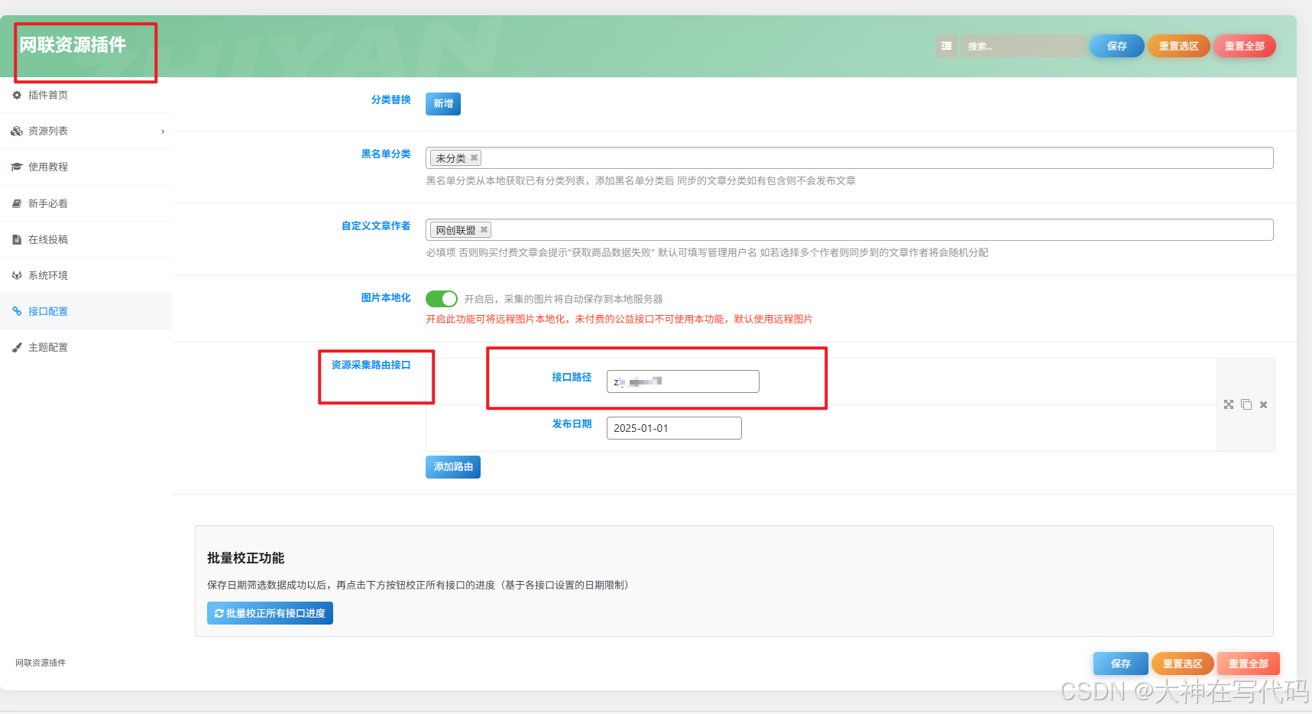Click the brush icon beside 主题配置
This screenshot has width=1312, height=714.
(x=17, y=347)
